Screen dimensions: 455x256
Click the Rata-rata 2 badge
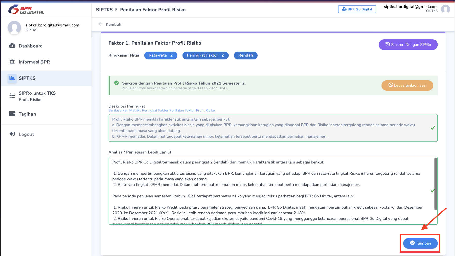click(x=161, y=55)
